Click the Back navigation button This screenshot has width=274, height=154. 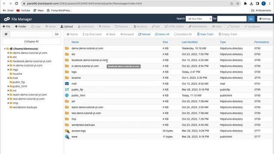111,34
